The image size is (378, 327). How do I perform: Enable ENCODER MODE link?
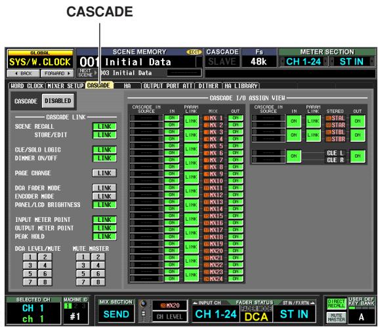(x=104, y=196)
